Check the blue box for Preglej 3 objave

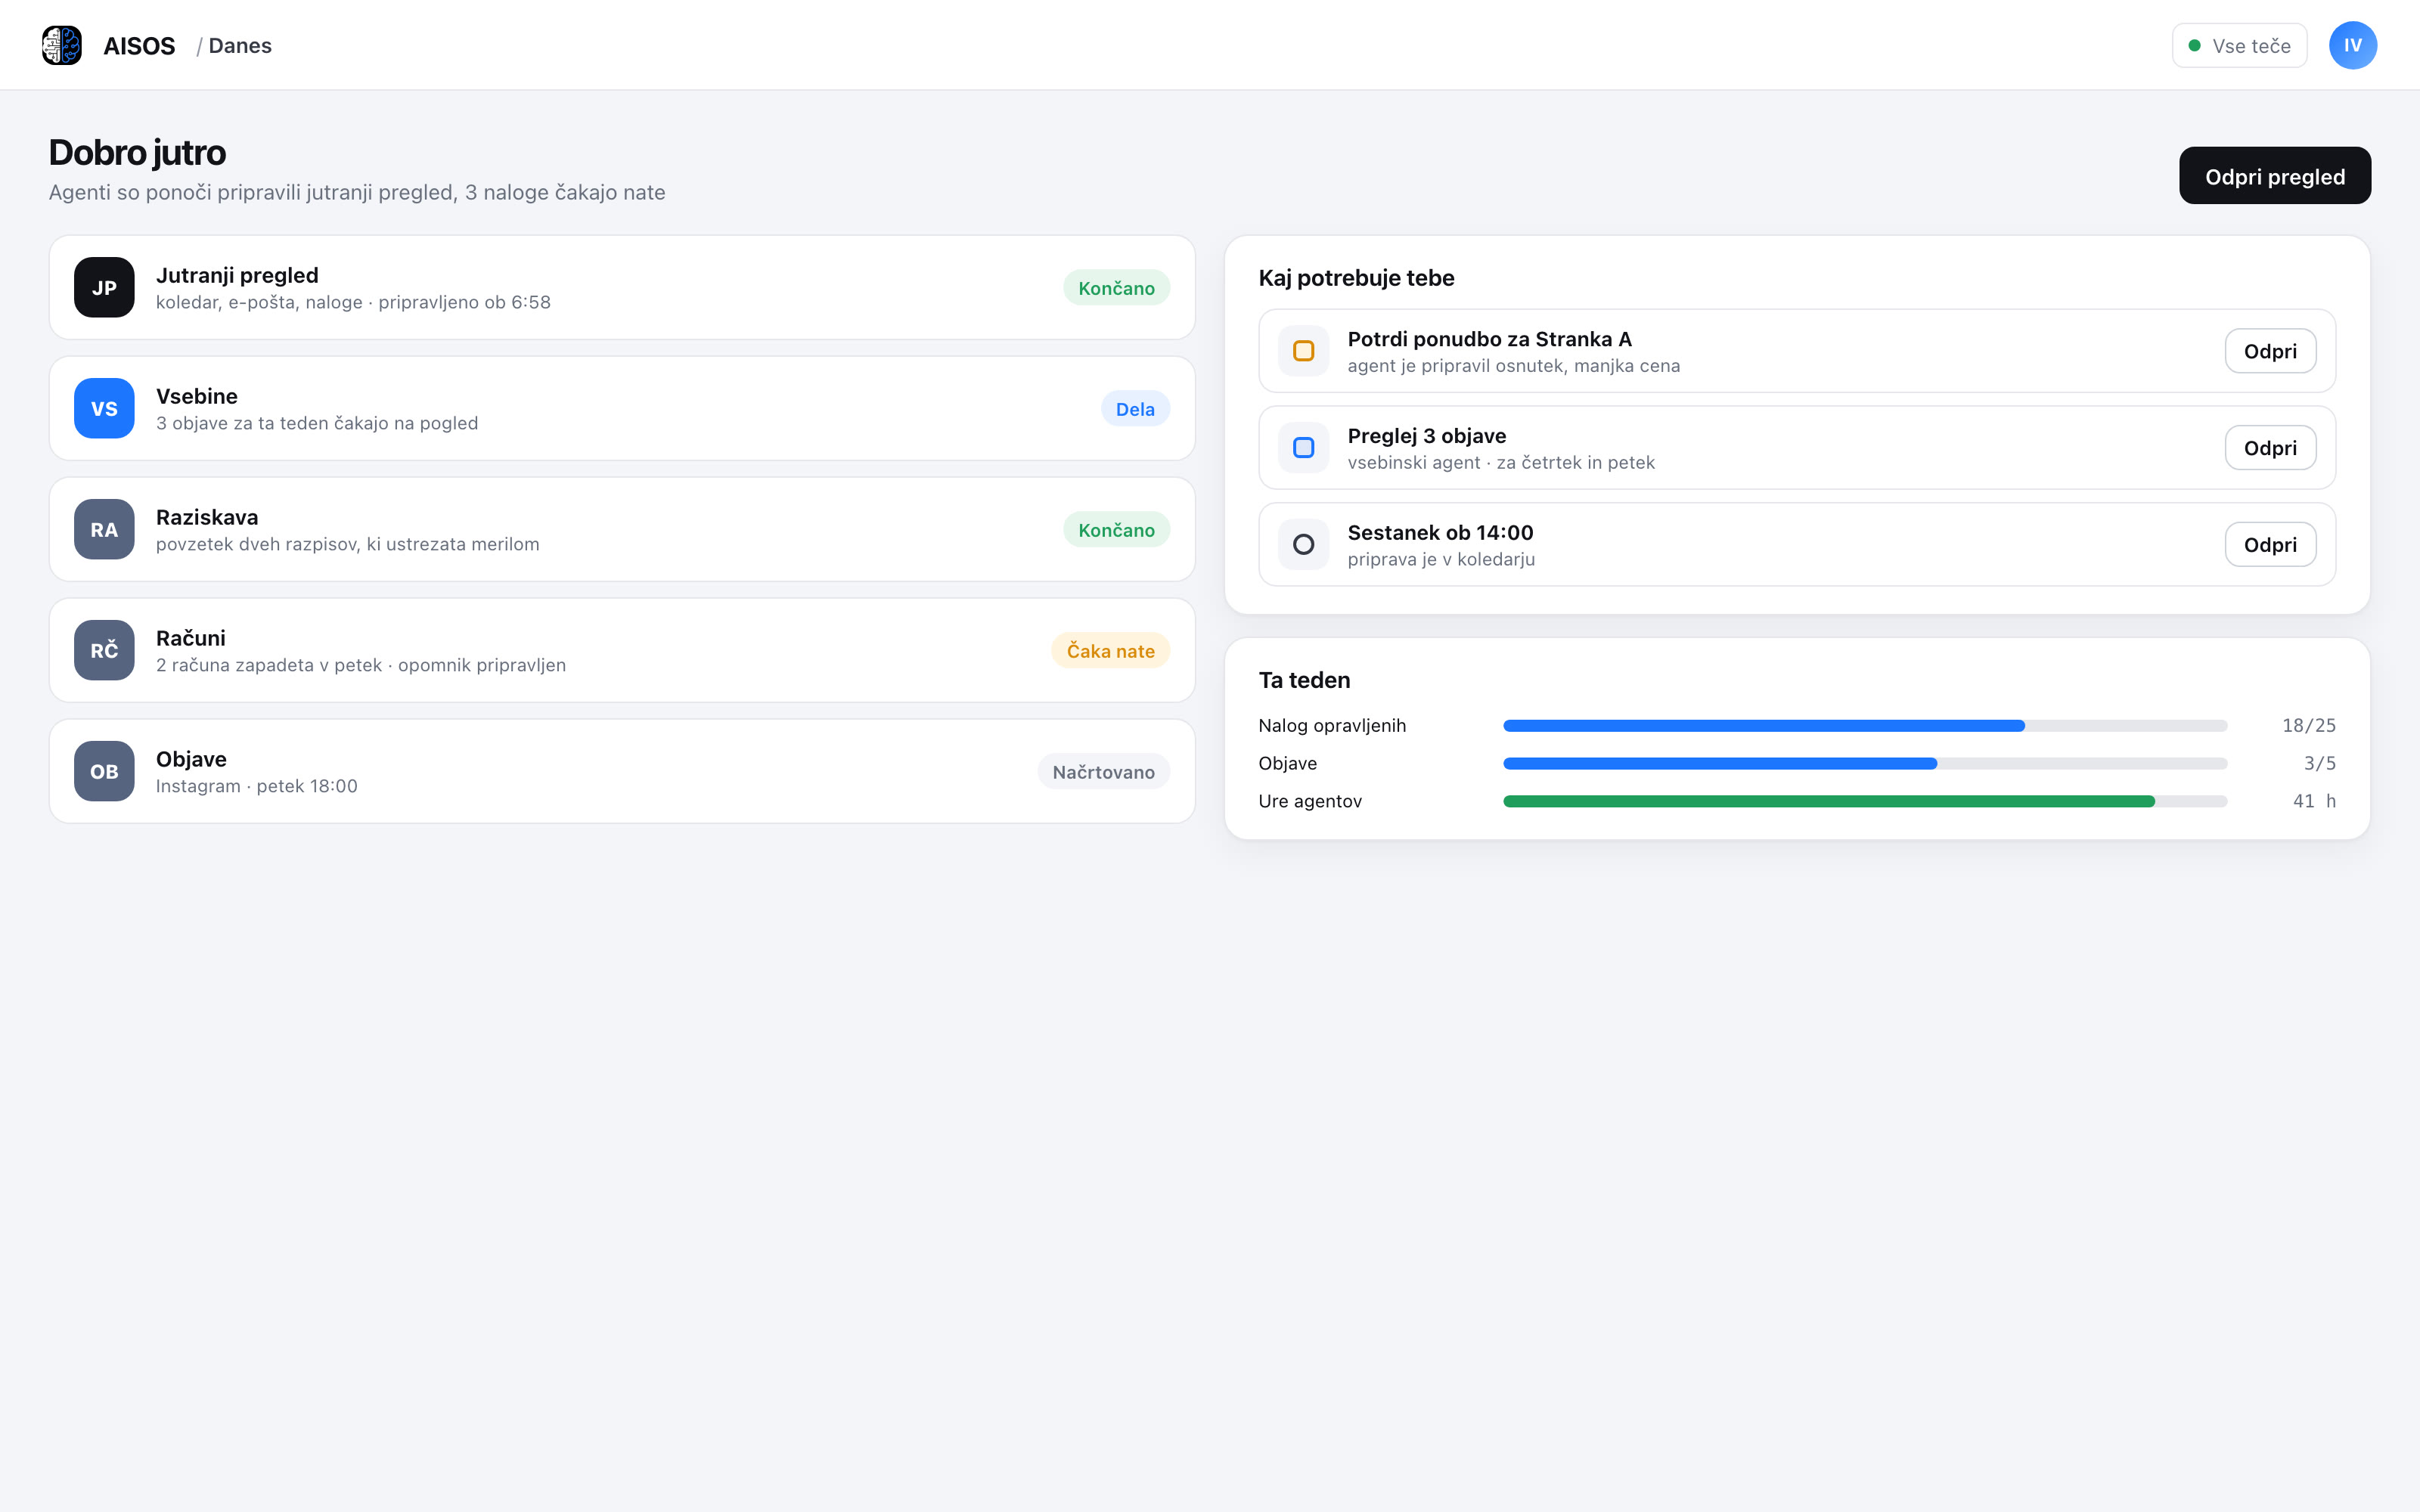[1303, 448]
